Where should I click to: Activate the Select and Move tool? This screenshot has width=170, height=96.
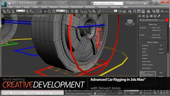[x=45, y=11]
